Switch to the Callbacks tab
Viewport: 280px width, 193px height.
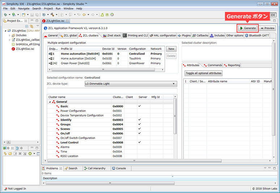[200, 35]
